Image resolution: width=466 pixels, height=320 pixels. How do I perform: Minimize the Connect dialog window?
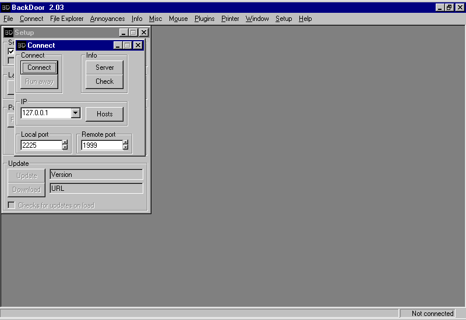(118, 45)
